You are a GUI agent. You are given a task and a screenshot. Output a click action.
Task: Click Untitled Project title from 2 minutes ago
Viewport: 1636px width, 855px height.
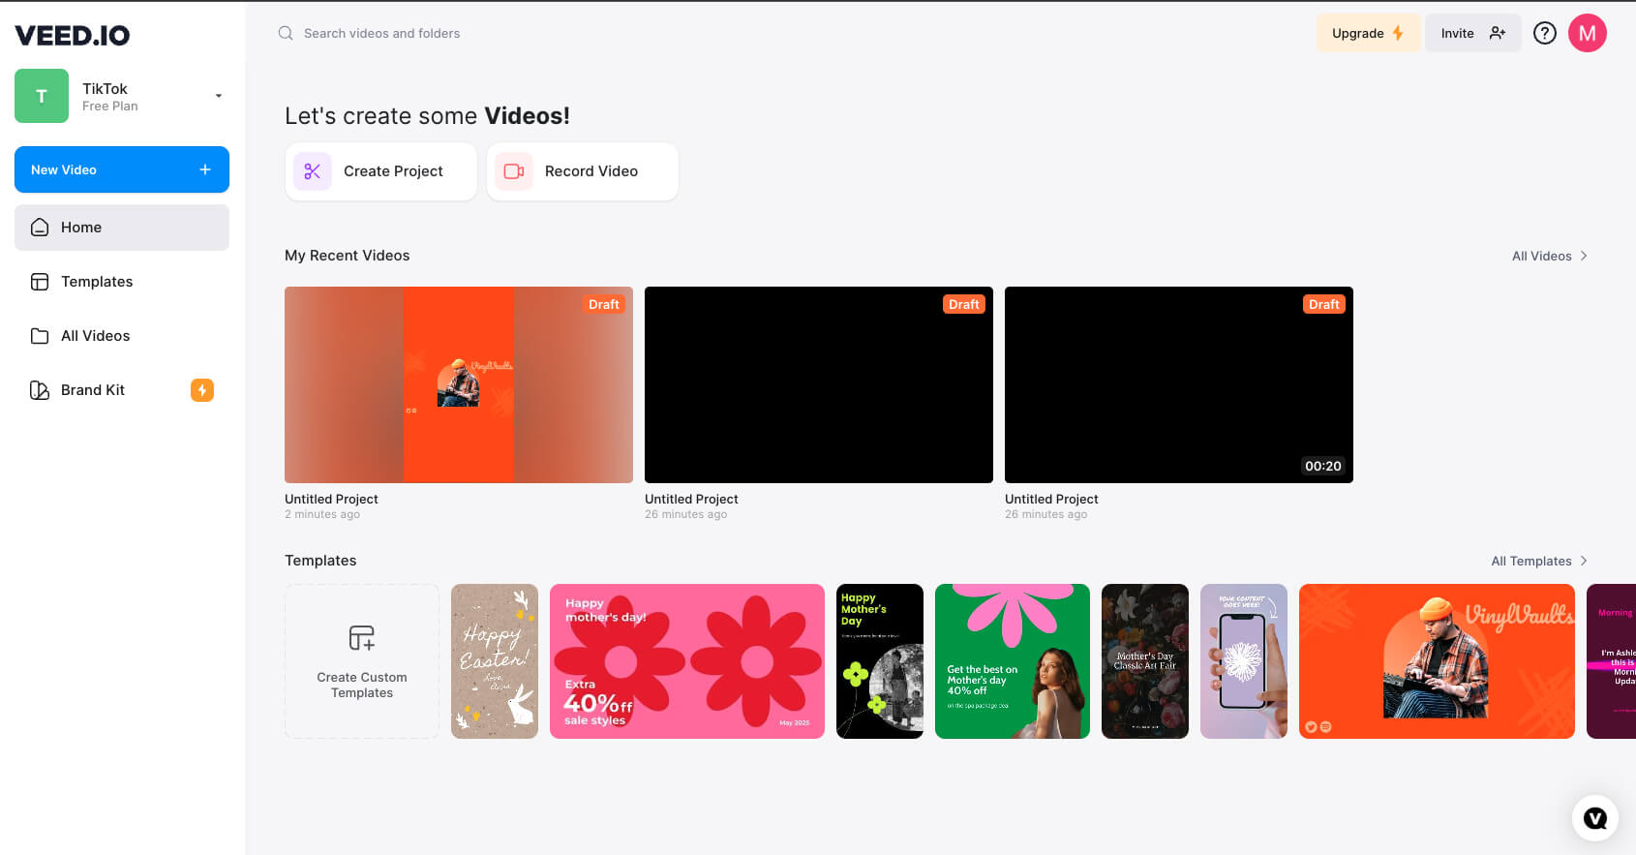pyautogui.click(x=331, y=499)
